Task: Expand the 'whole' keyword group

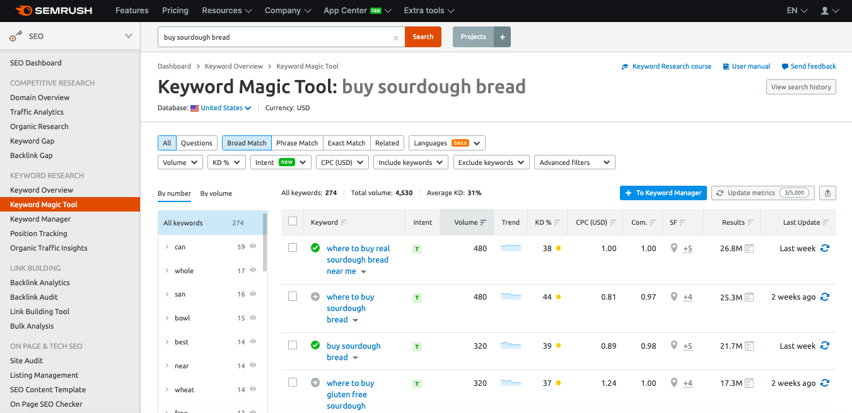Action: (166, 271)
